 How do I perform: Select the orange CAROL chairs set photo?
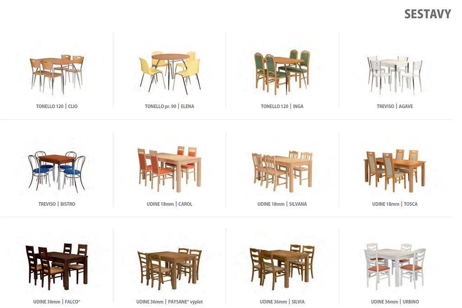pyautogui.click(x=170, y=169)
